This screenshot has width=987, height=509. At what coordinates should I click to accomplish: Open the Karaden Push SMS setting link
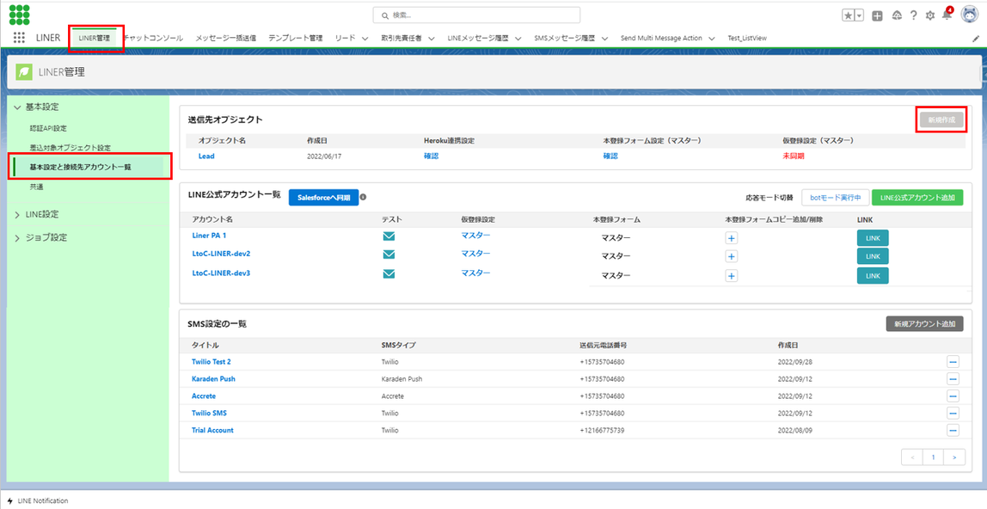(213, 379)
